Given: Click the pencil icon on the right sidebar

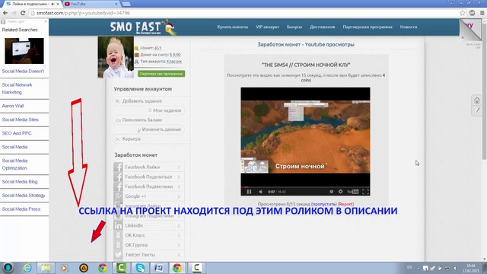Looking at the screenshot, I should click(x=477, y=110).
